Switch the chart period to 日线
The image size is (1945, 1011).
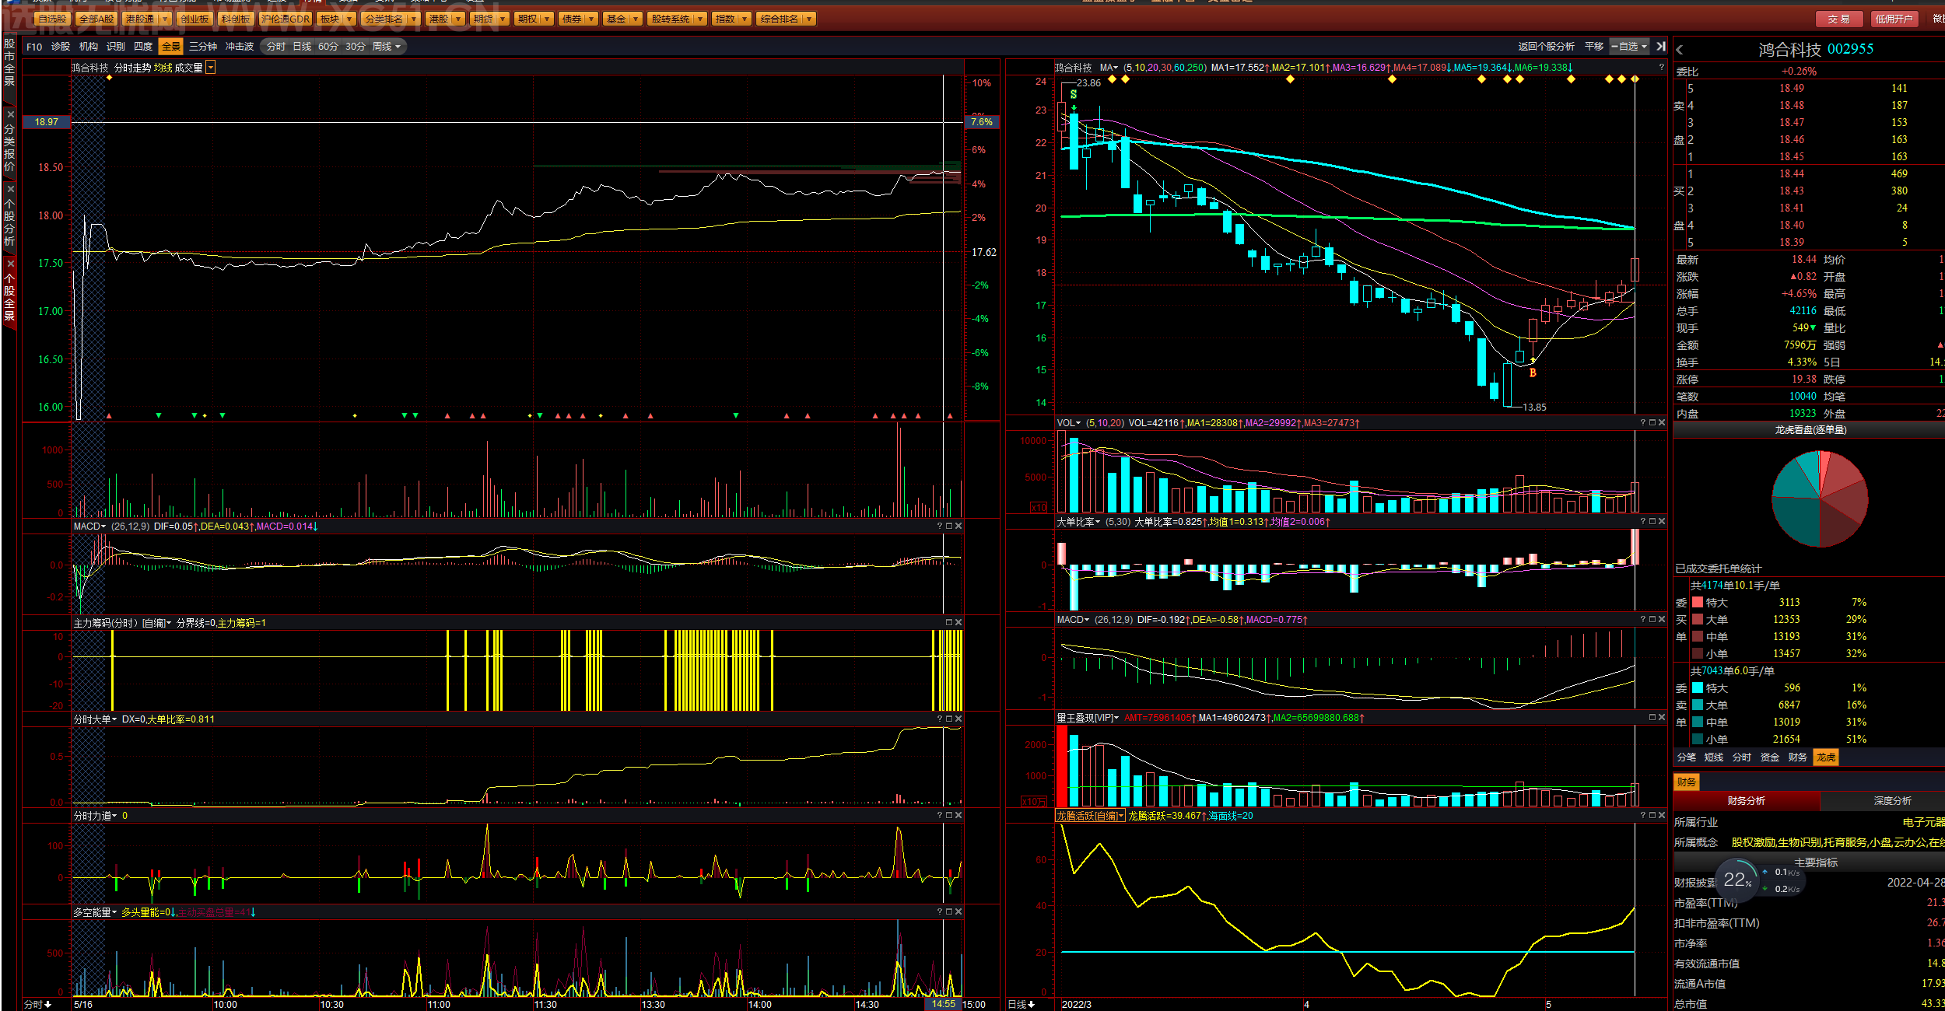tap(302, 47)
